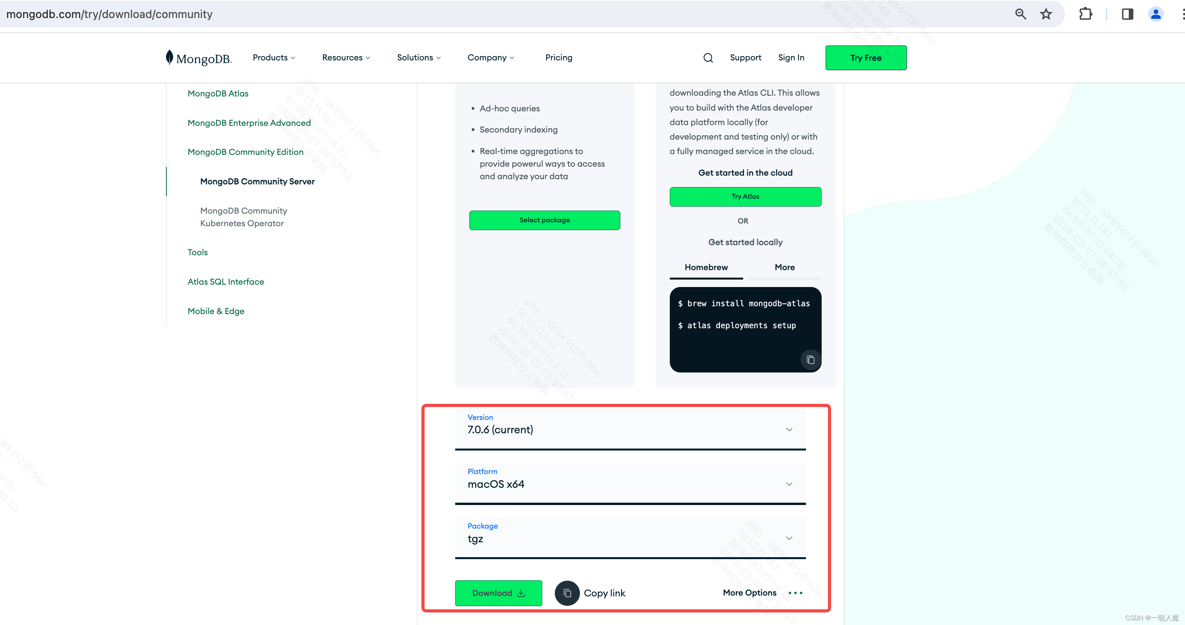Click the Copy link icon
Image resolution: width=1185 pixels, height=625 pixels.
(567, 593)
